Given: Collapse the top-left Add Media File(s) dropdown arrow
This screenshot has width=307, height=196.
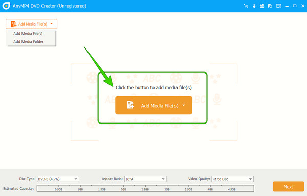Looking at the screenshot, I should click(52, 24).
